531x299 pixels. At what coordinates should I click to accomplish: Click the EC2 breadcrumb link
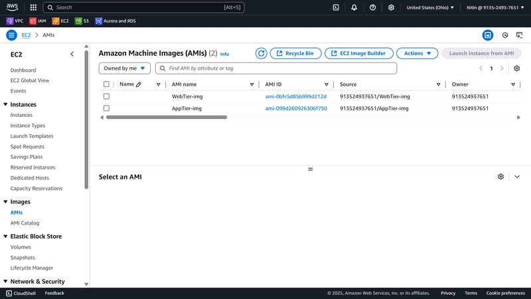pos(26,35)
